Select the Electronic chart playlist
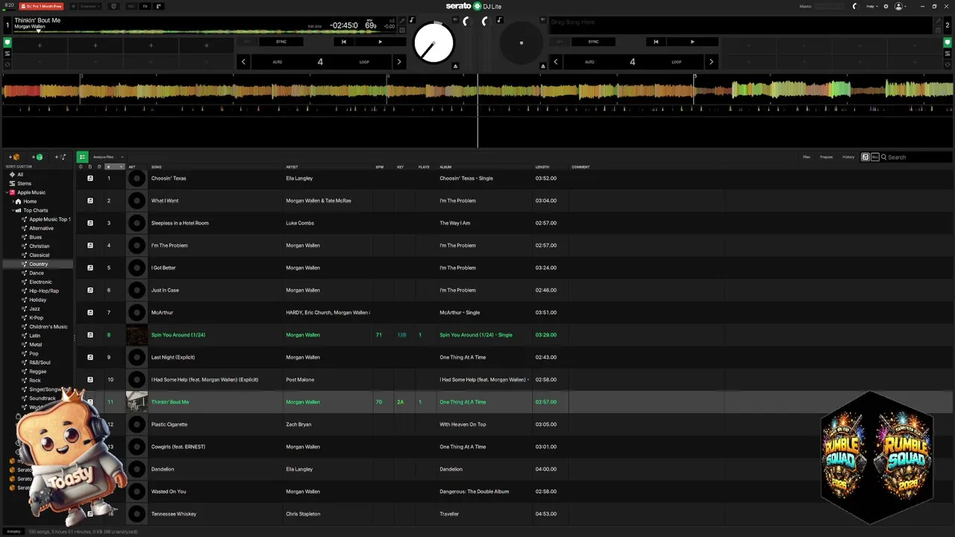The height and width of the screenshot is (537, 955). [40, 282]
